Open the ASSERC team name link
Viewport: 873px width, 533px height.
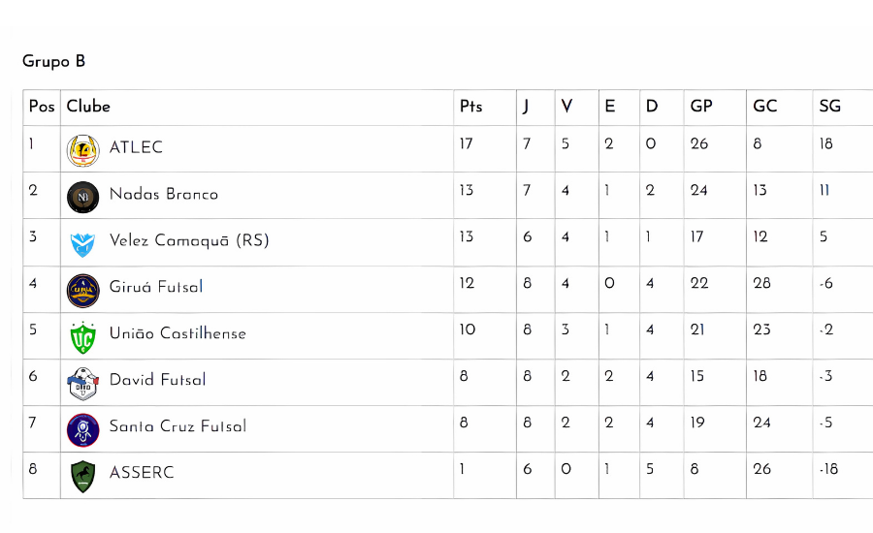(142, 472)
